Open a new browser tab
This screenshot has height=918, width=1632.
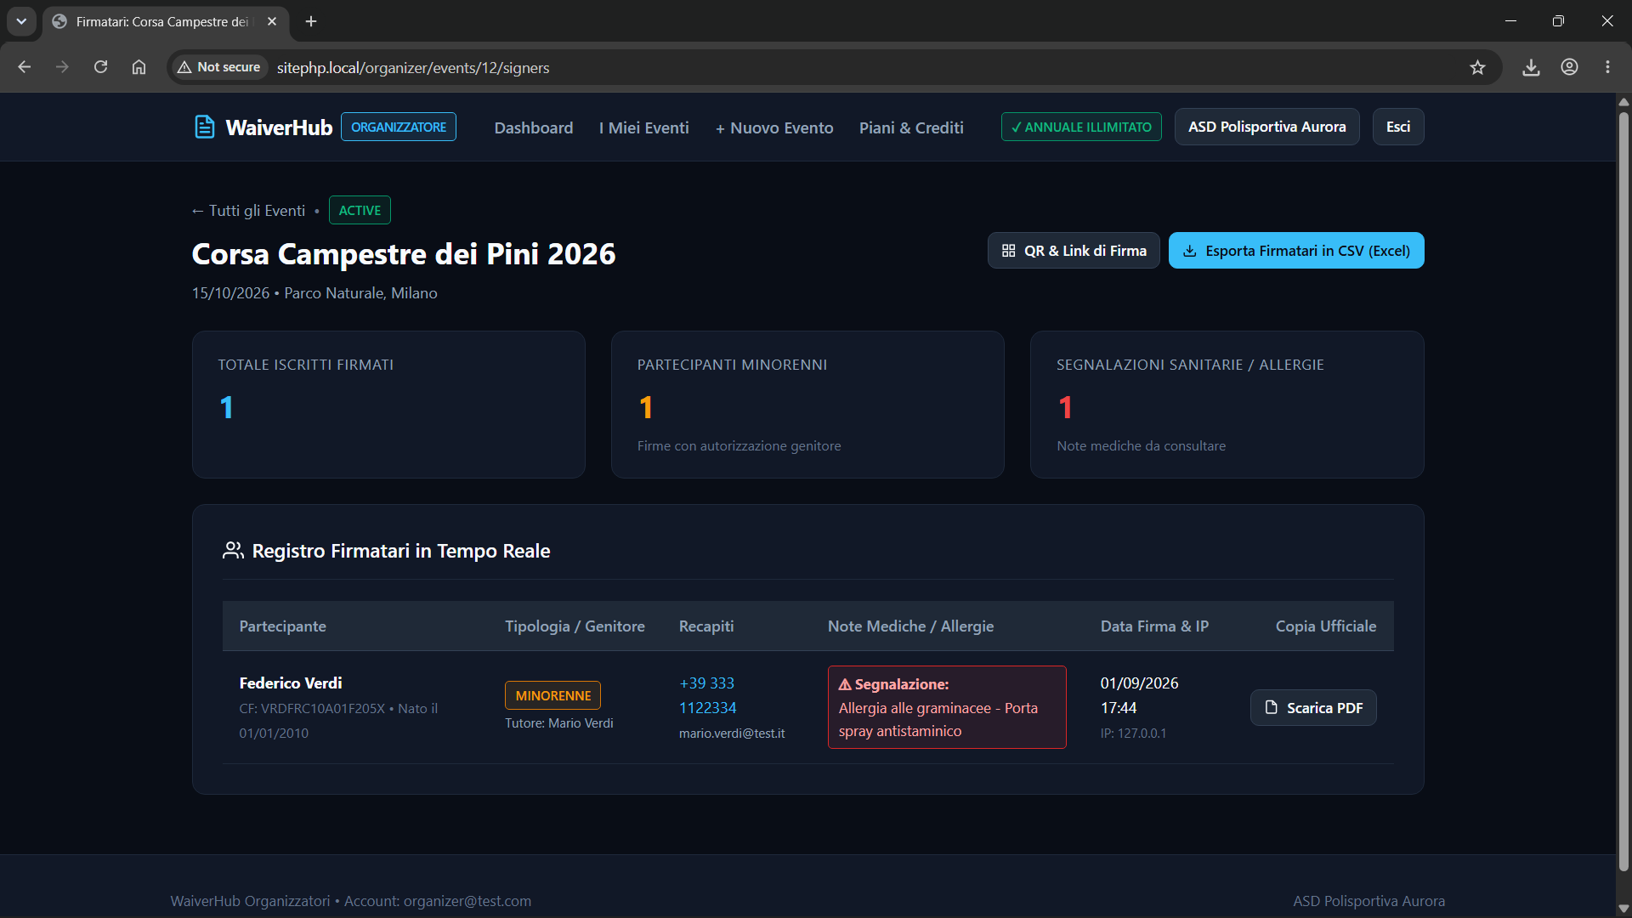[311, 21]
